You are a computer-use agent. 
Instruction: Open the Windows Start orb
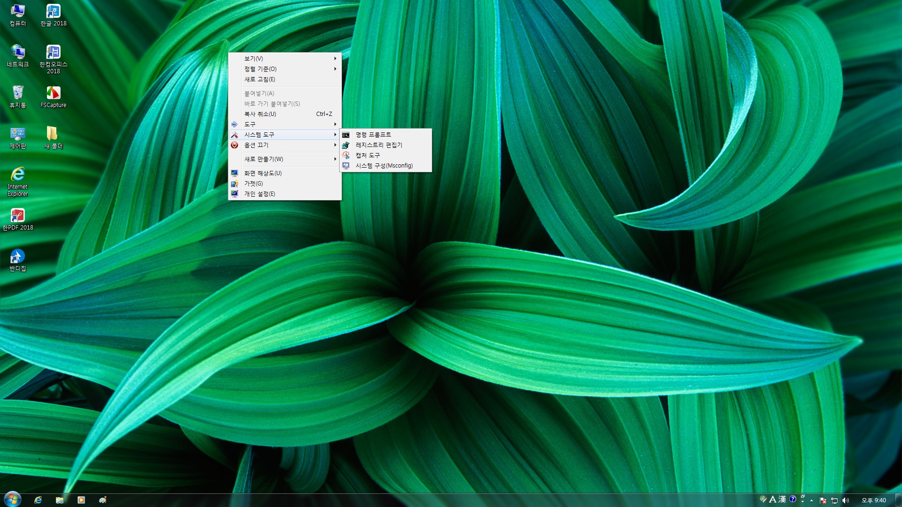[x=13, y=499]
